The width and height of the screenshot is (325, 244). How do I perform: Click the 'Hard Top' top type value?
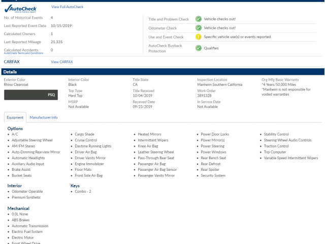coord(75,96)
